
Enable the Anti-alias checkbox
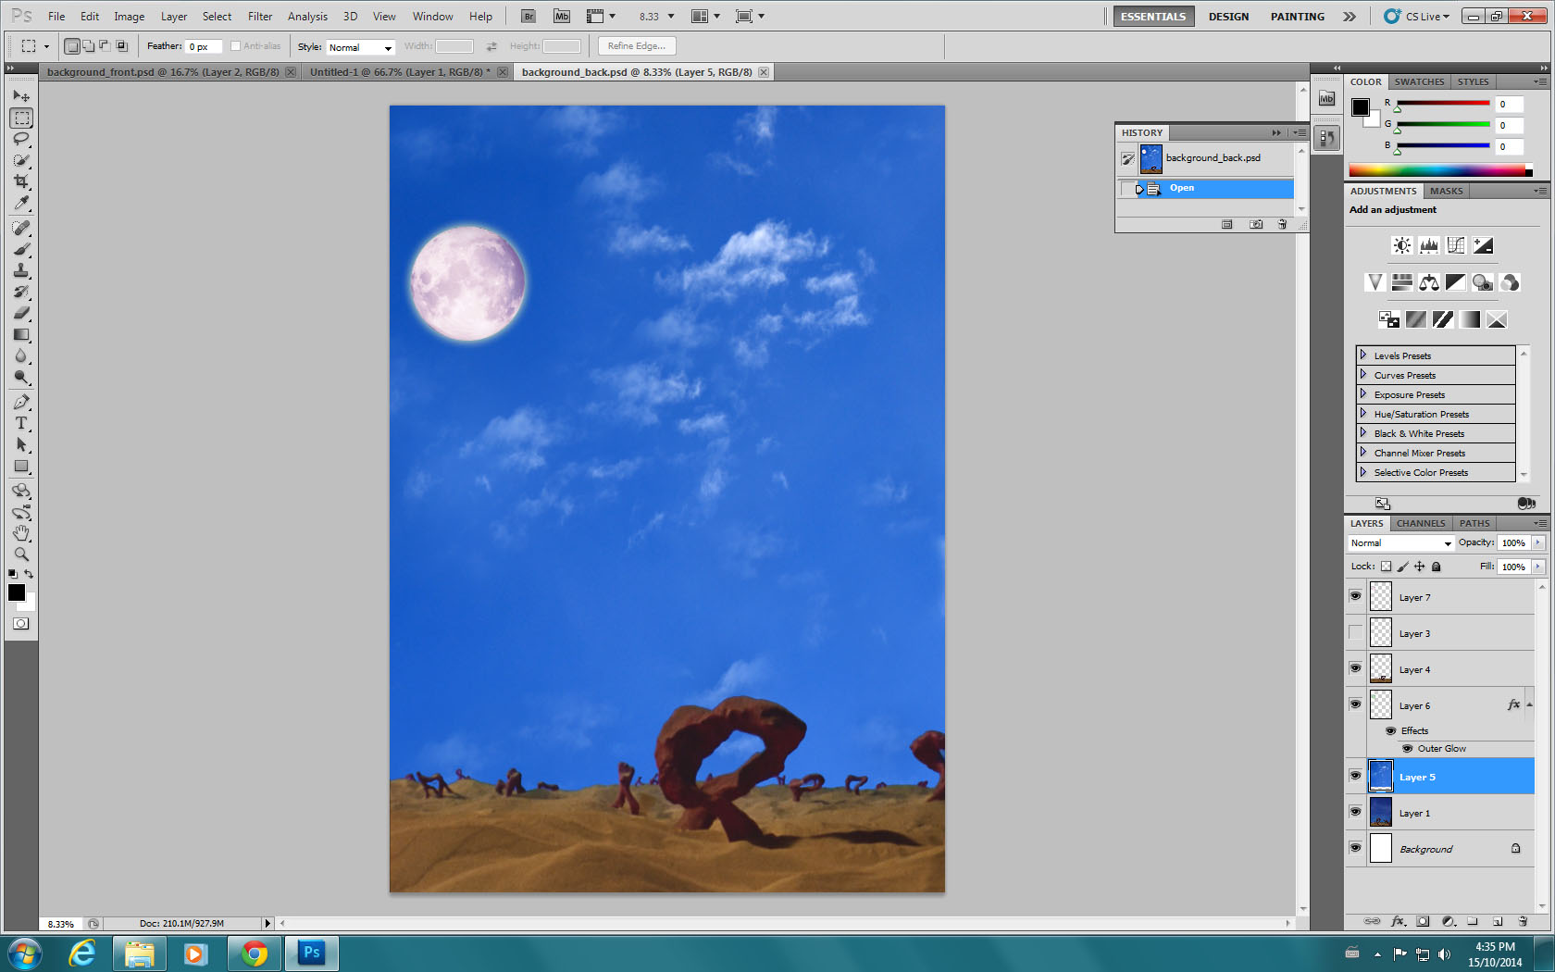point(237,45)
